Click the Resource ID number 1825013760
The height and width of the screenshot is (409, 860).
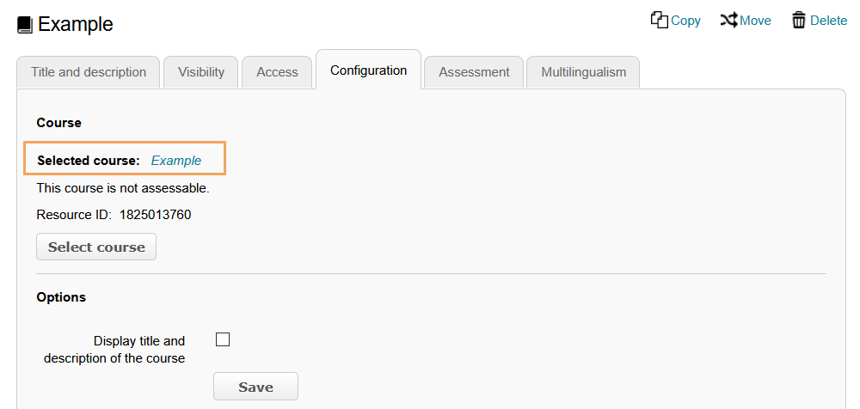[x=155, y=215]
